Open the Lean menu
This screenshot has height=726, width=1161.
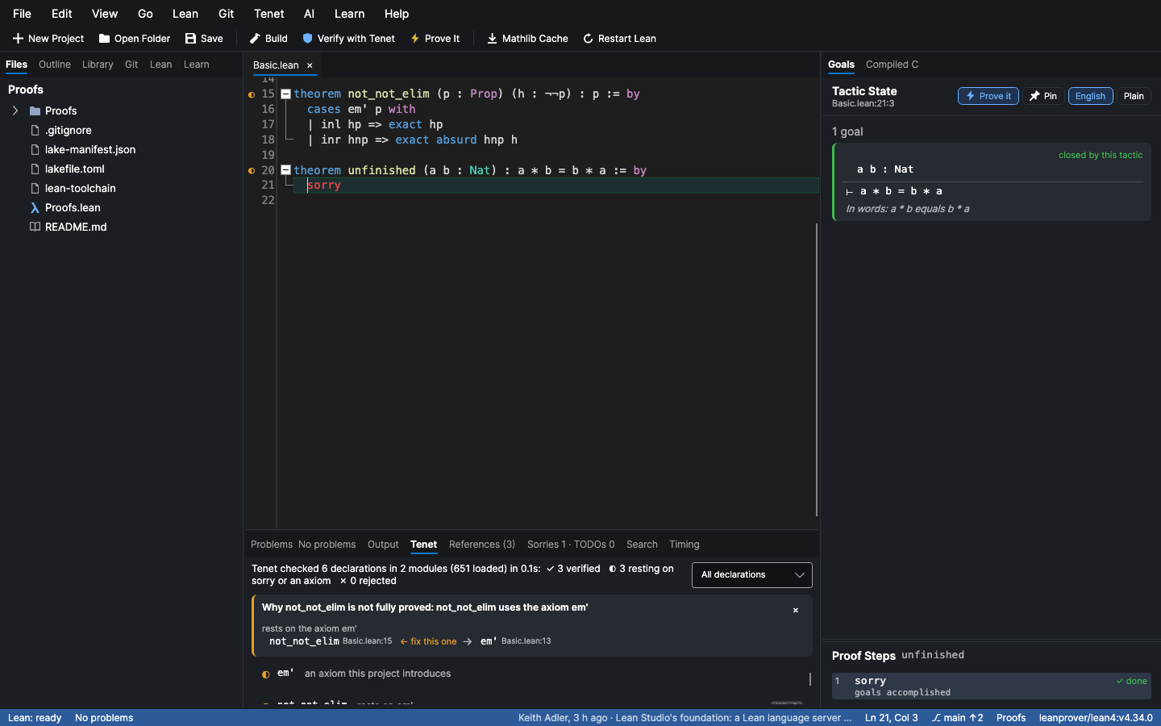pyautogui.click(x=185, y=14)
